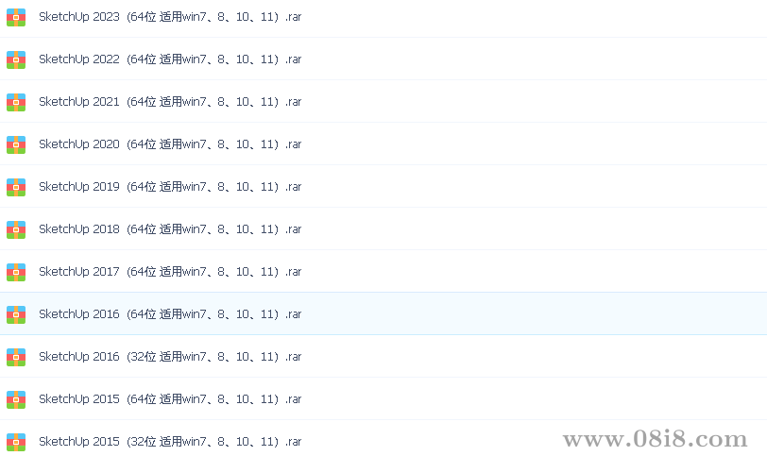Click the archive icon for SketchUp 2022
The height and width of the screenshot is (456, 767).
tap(16, 59)
